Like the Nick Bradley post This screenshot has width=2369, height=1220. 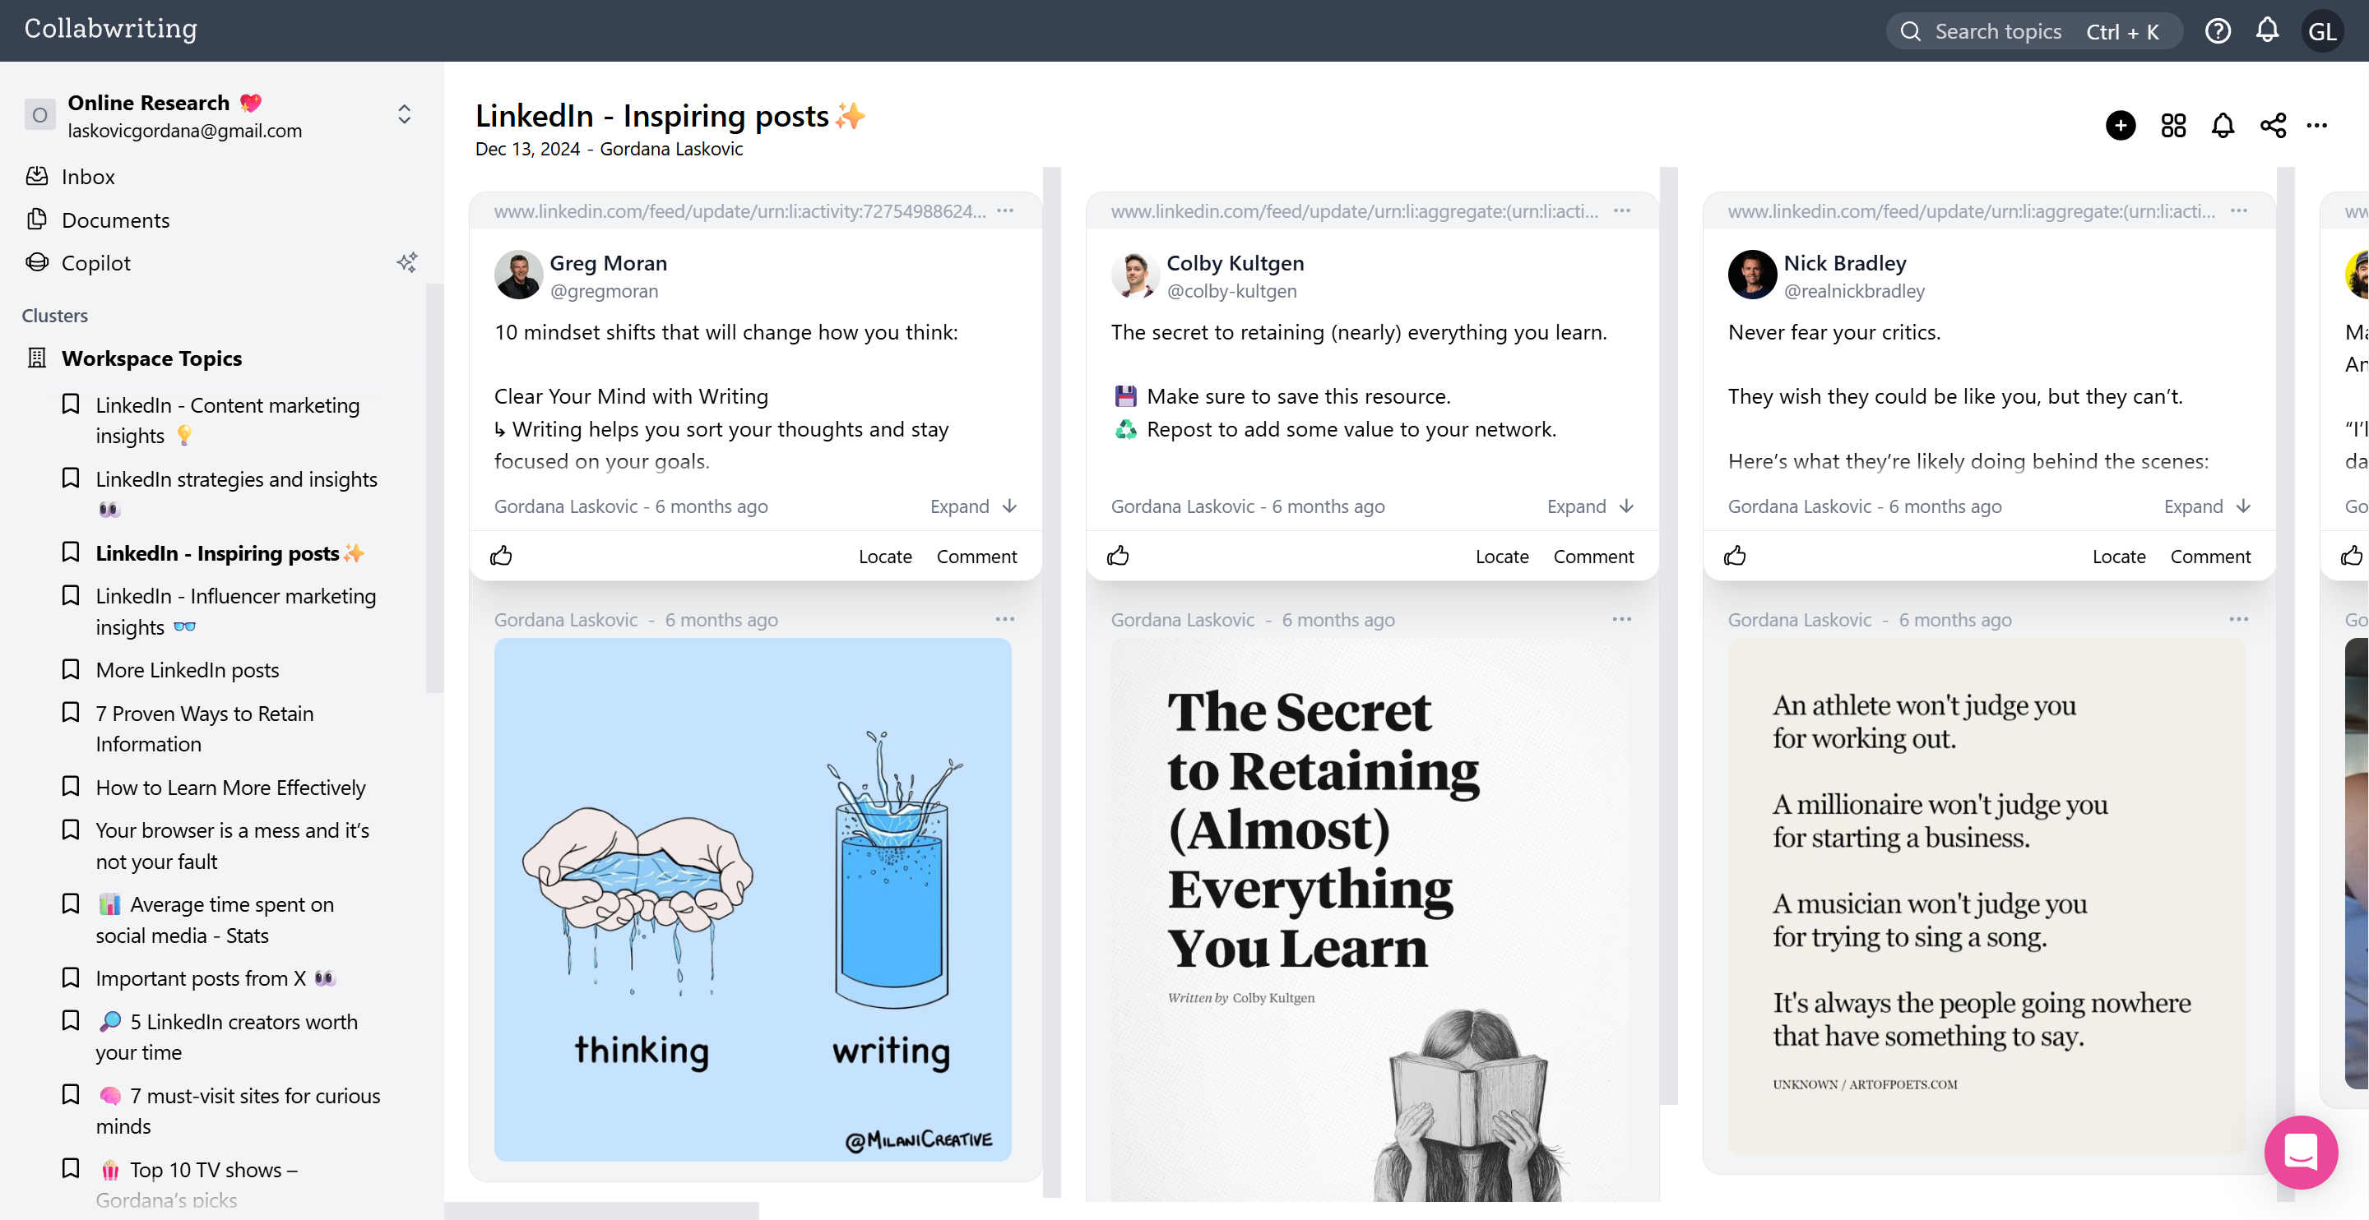pos(1736,555)
